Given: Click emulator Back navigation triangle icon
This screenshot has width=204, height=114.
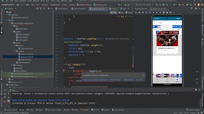Looking at the screenshot, I should pyautogui.click(x=153, y=13).
